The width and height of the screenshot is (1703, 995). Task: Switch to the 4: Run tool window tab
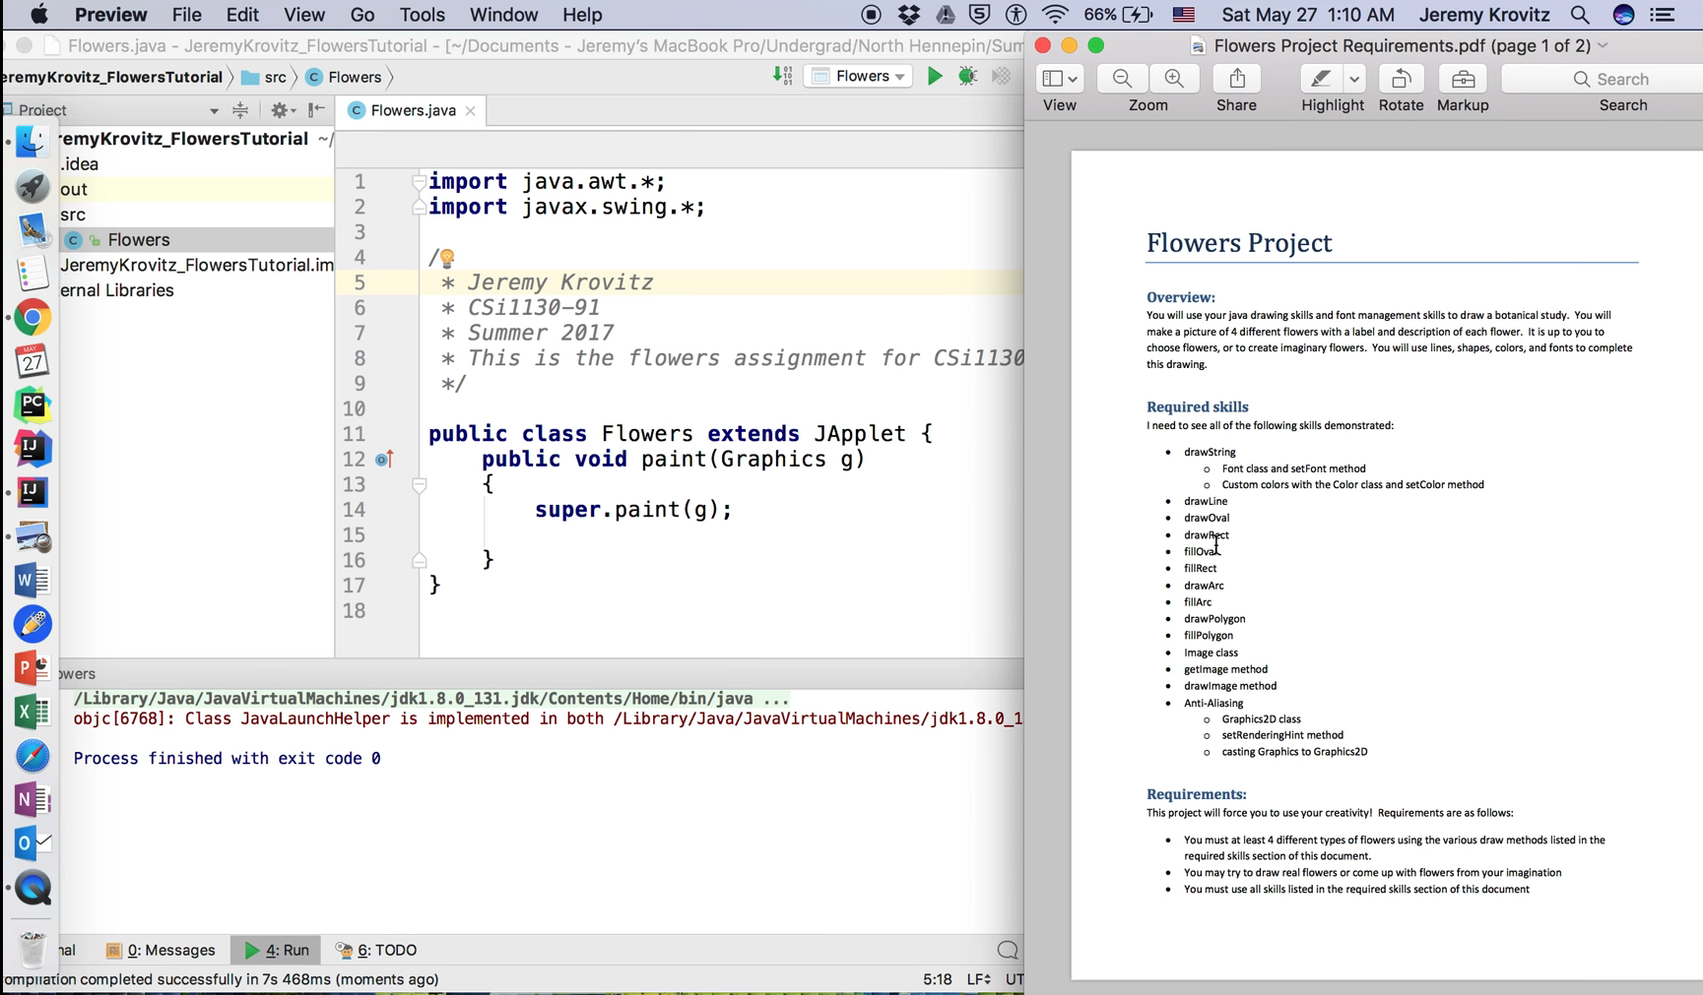(277, 950)
